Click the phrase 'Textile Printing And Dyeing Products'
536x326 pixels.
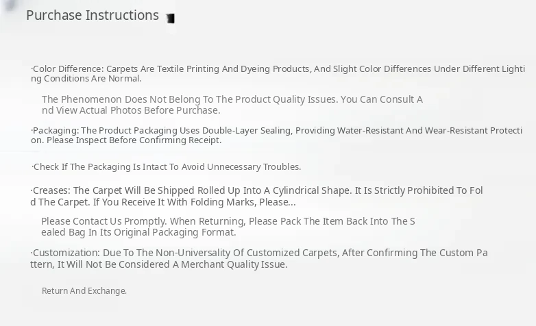(x=233, y=69)
